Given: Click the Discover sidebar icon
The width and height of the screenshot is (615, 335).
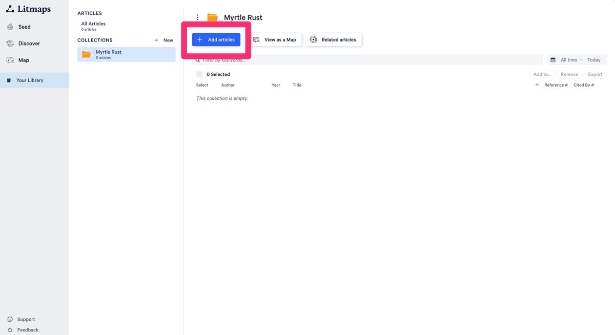Looking at the screenshot, I should tap(10, 44).
